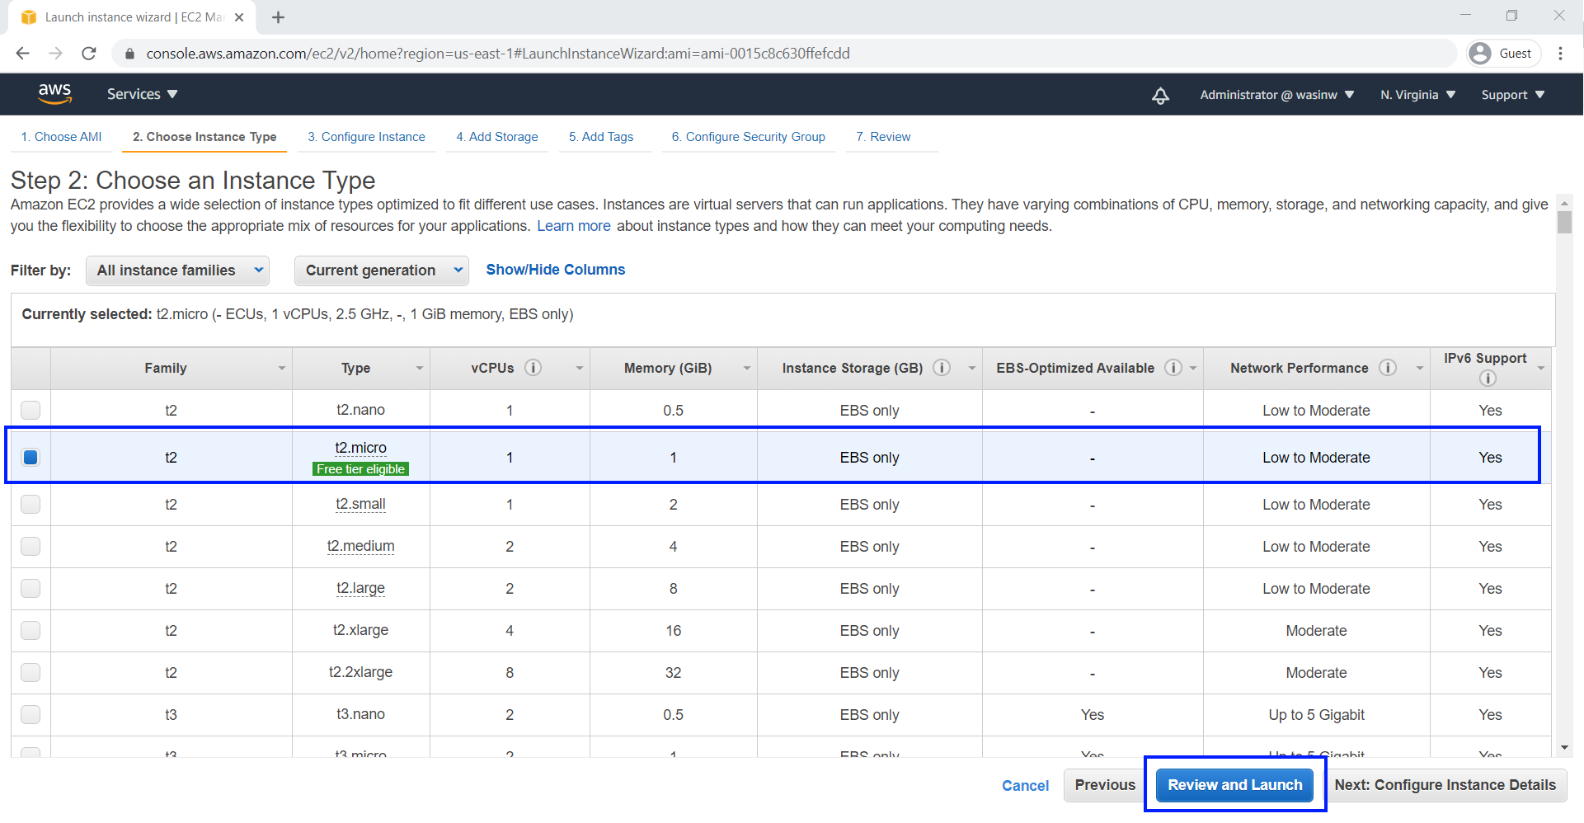Screen dimensions: 1584x823
Task: Check the t2.xlarge instance checkbox
Action: coord(31,630)
